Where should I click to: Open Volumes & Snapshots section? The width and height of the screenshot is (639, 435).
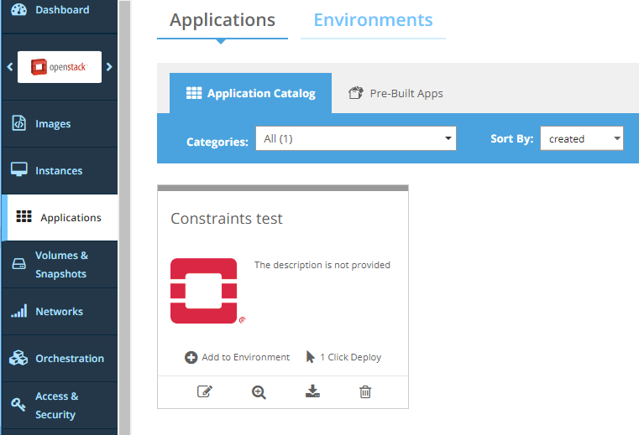60,265
